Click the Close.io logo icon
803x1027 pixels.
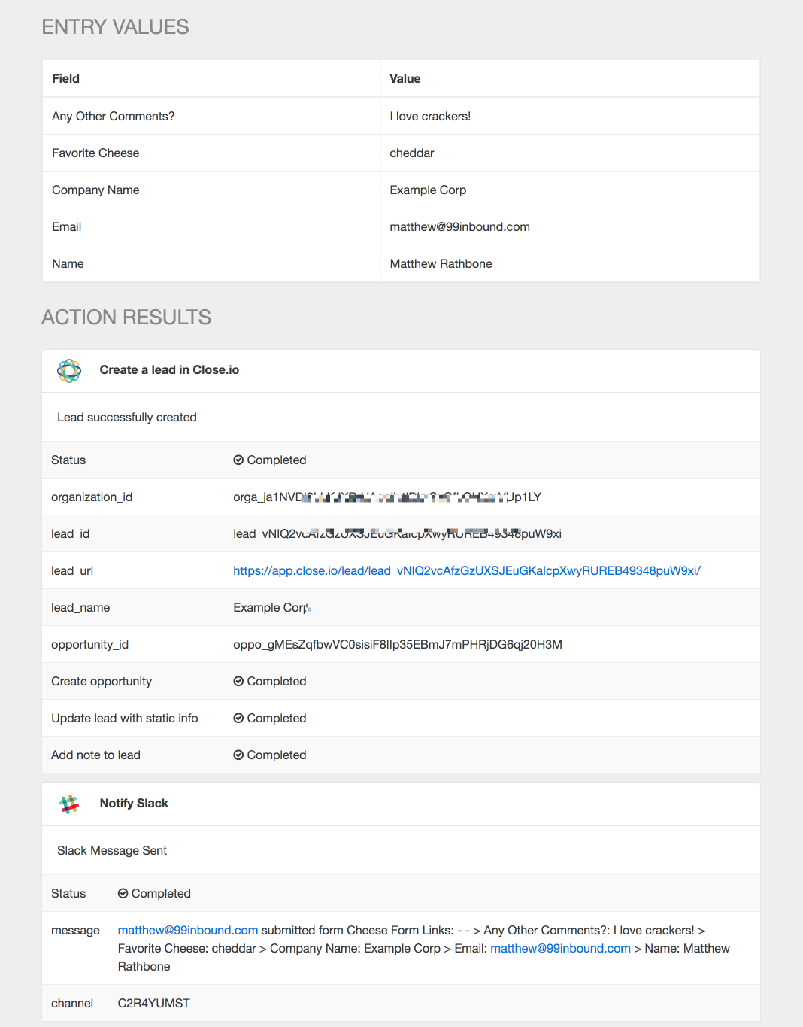pos(69,370)
